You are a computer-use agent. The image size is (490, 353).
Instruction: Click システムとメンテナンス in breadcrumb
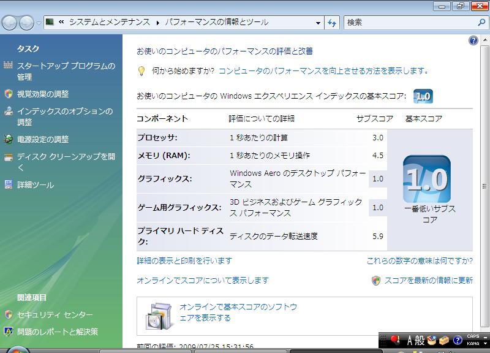pyautogui.click(x=110, y=22)
